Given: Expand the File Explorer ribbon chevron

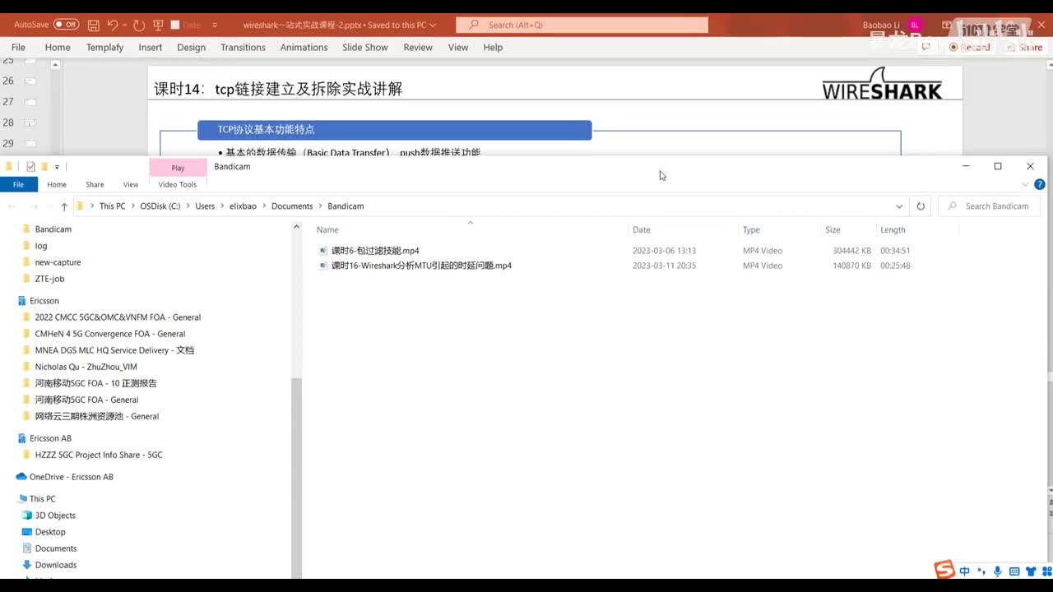Looking at the screenshot, I should click(1025, 184).
